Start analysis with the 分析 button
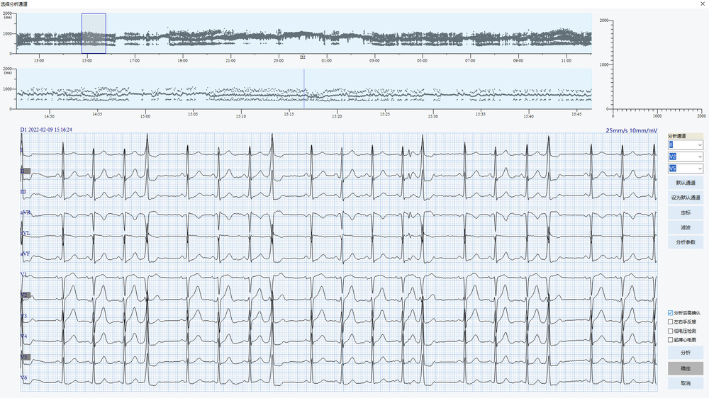Screen dimensions: 709x398 coord(686,353)
